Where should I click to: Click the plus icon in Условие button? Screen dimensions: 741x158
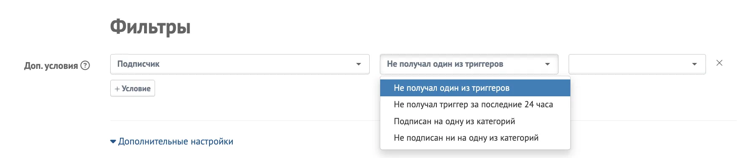117,89
